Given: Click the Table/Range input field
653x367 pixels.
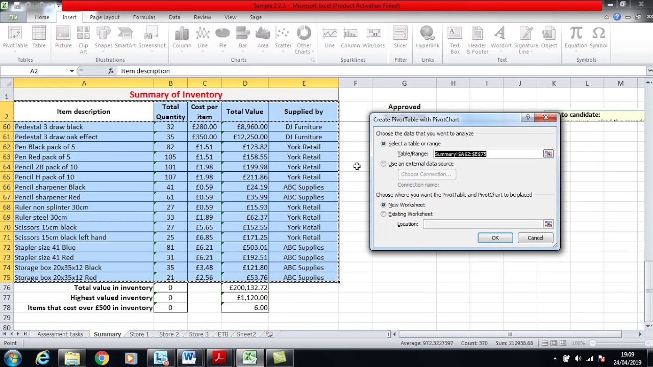Looking at the screenshot, I should click(x=488, y=154).
